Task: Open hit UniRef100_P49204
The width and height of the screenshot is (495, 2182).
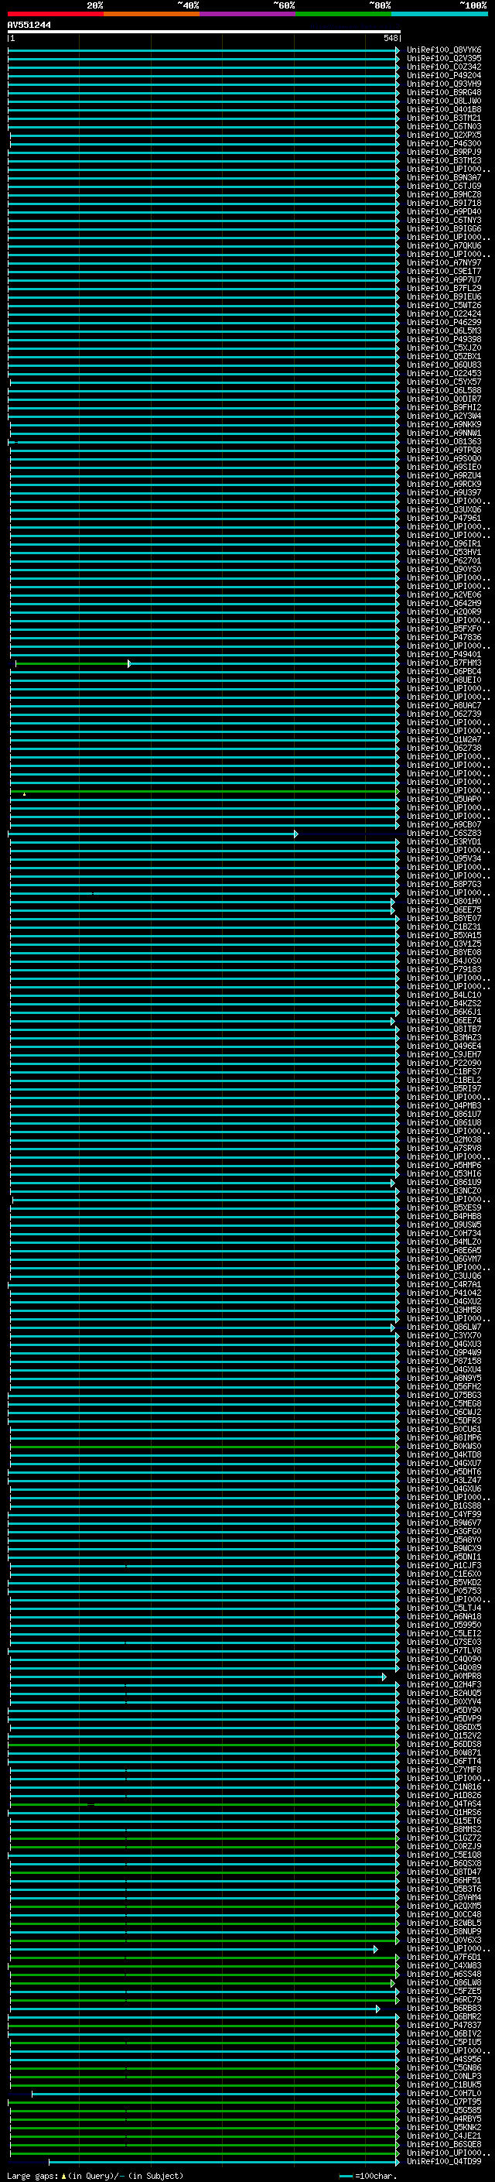Action: point(444,75)
